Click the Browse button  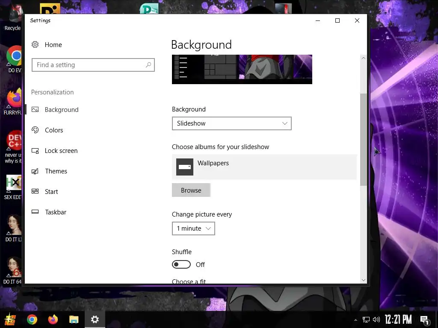(x=191, y=190)
